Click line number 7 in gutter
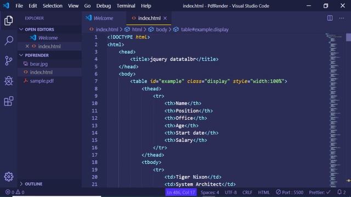This screenshot has width=351, height=197. [96, 82]
